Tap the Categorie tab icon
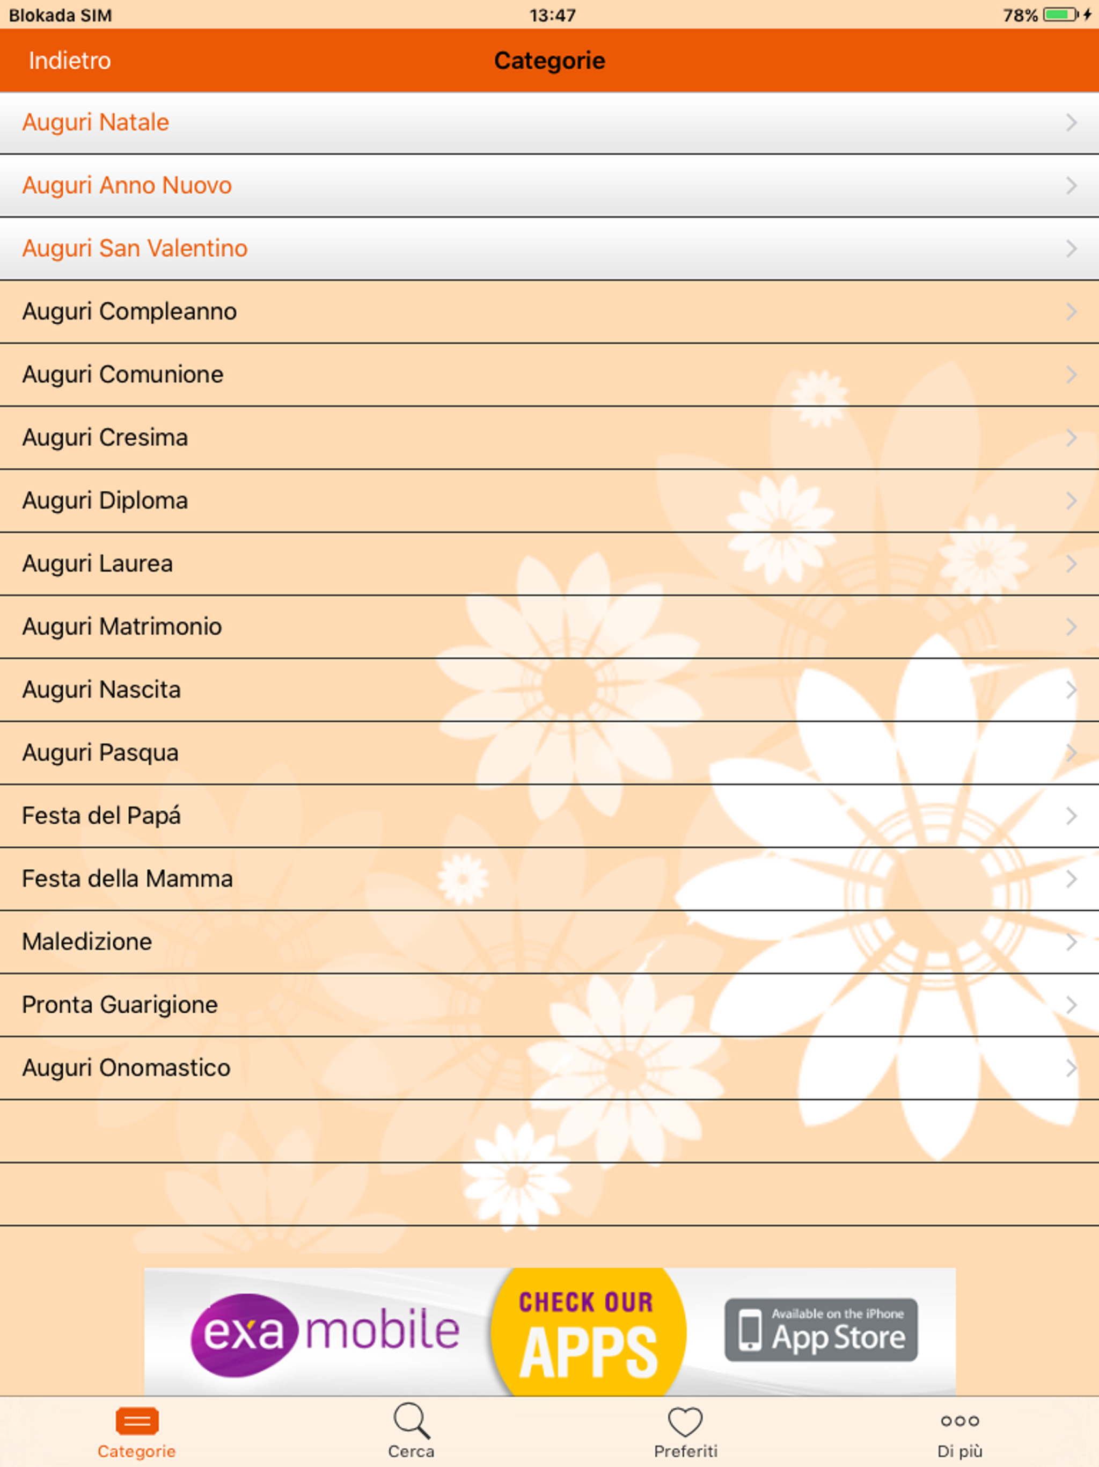This screenshot has height=1467, width=1099. click(x=136, y=1421)
